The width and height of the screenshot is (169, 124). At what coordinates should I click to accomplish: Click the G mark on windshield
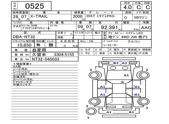[x=122, y=82]
